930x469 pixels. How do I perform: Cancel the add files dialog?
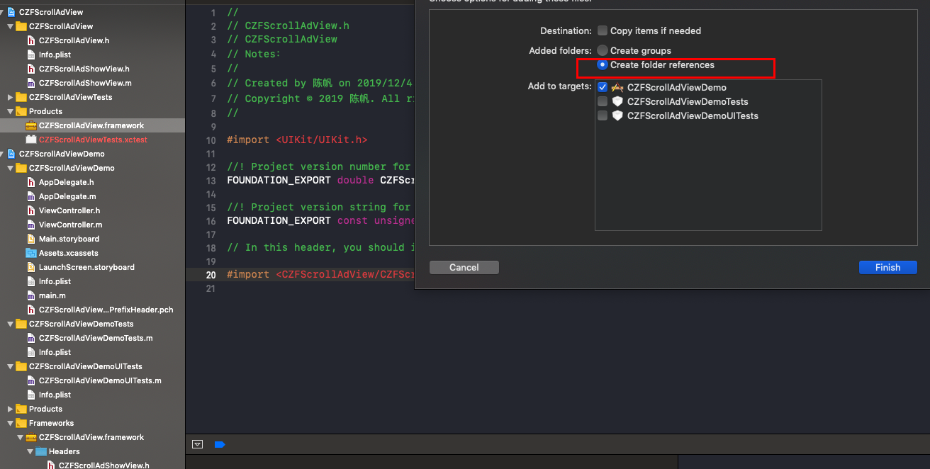click(464, 267)
